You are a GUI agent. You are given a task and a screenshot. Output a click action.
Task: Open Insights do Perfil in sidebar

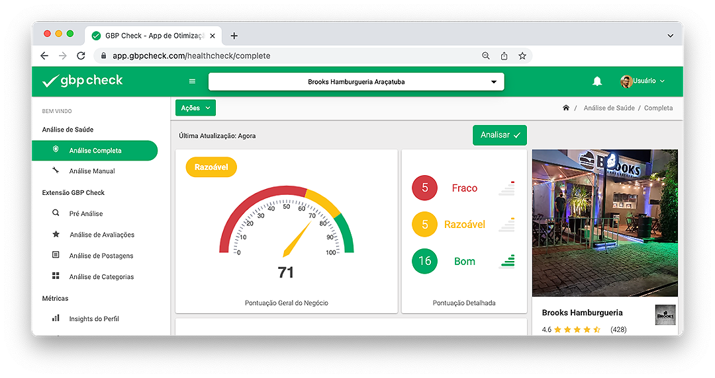pos(94,319)
